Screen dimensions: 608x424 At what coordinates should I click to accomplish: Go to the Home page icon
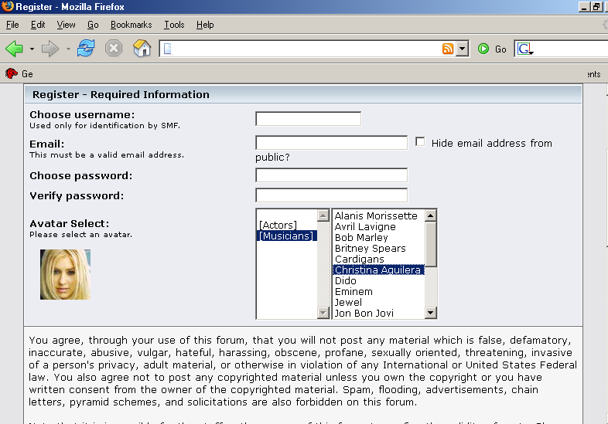142,49
